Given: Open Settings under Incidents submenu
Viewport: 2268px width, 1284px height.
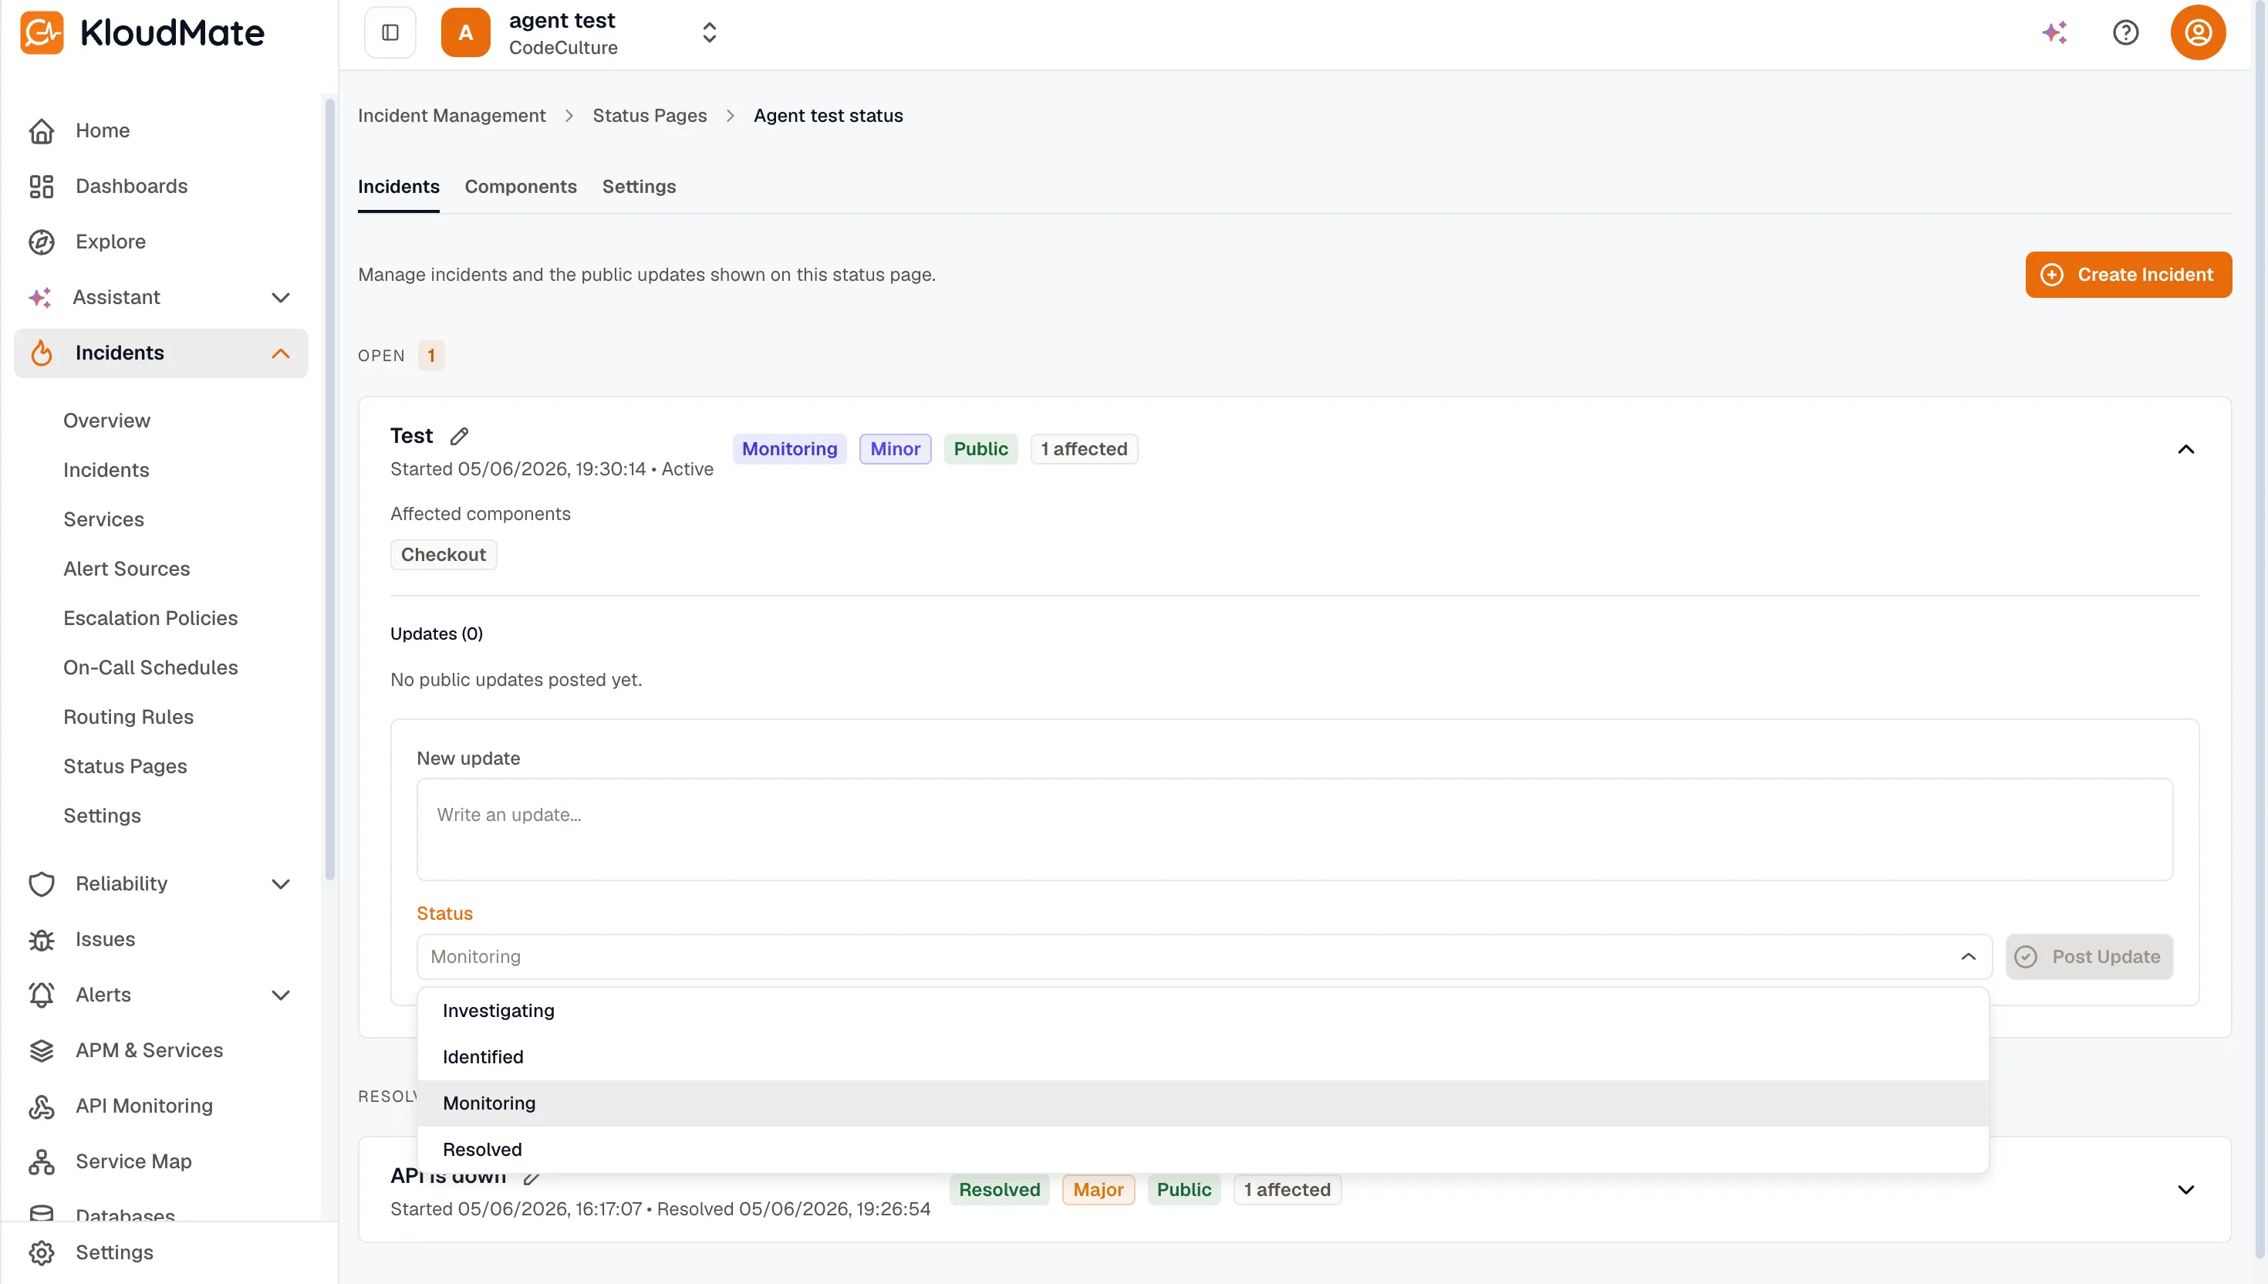Looking at the screenshot, I should click(101, 816).
